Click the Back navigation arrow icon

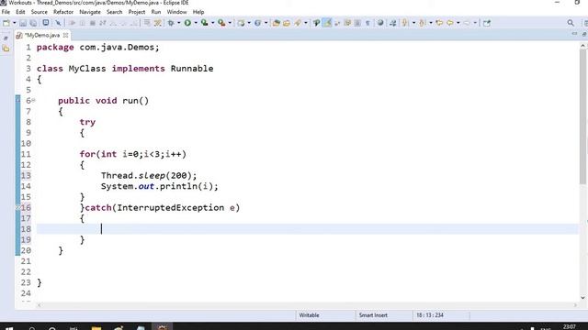pos(450,23)
